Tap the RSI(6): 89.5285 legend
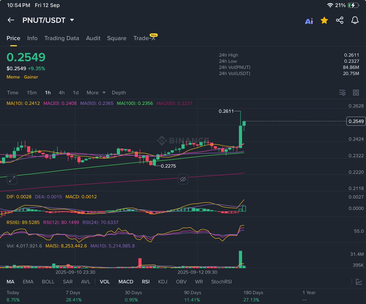 pyautogui.click(x=24, y=222)
